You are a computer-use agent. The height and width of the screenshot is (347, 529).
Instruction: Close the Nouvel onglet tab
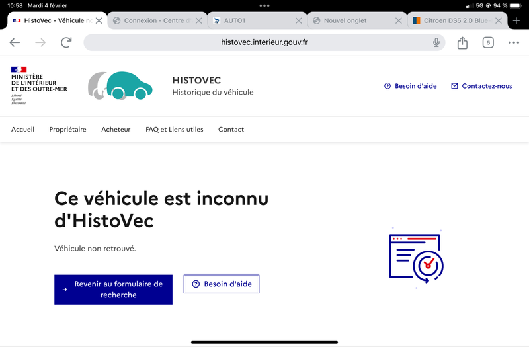point(399,20)
